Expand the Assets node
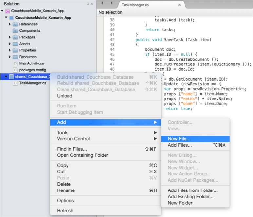 (x=10, y=44)
